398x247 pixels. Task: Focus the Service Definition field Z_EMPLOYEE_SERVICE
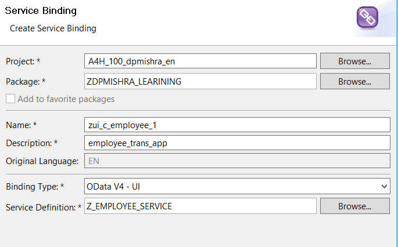pyautogui.click(x=200, y=206)
